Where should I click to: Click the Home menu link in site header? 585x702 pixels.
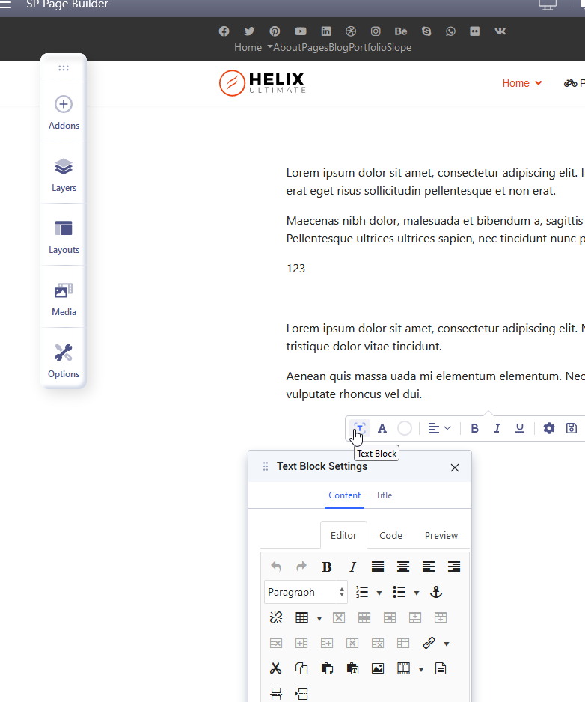coord(515,83)
